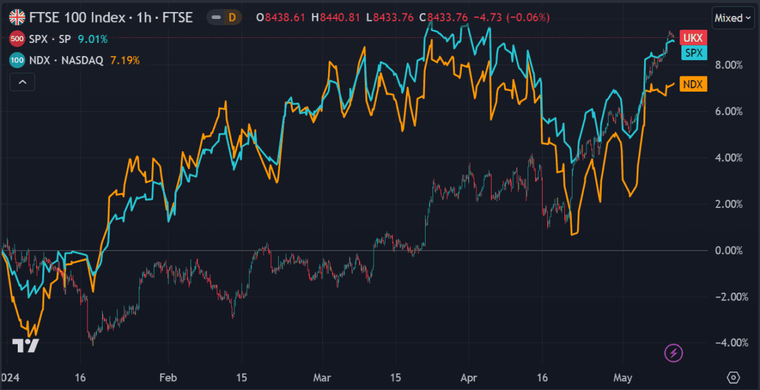Open chart settings via the hexagon gear icon

tap(733, 377)
